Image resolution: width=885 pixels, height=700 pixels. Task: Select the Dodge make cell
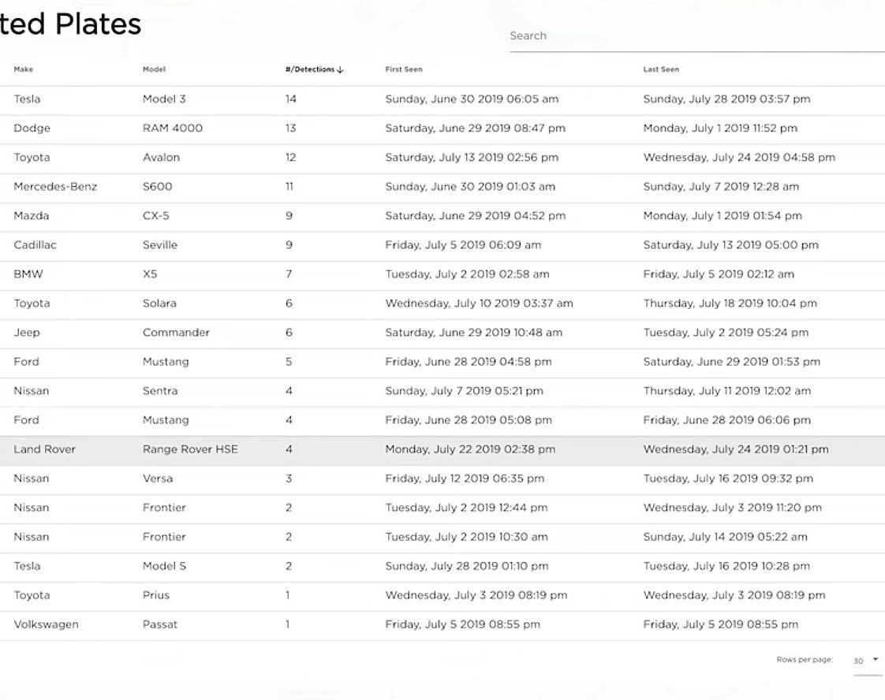coord(32,128)
